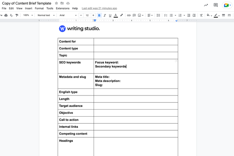Open the Extensions menu
The image size is (234, 156).
(62, 8)
